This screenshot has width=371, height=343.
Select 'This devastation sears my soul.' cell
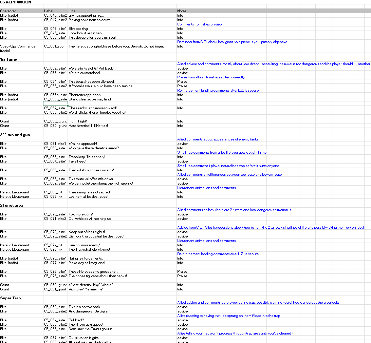(x=122, y=37)
